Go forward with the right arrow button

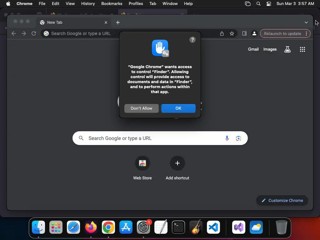(24, 33)
